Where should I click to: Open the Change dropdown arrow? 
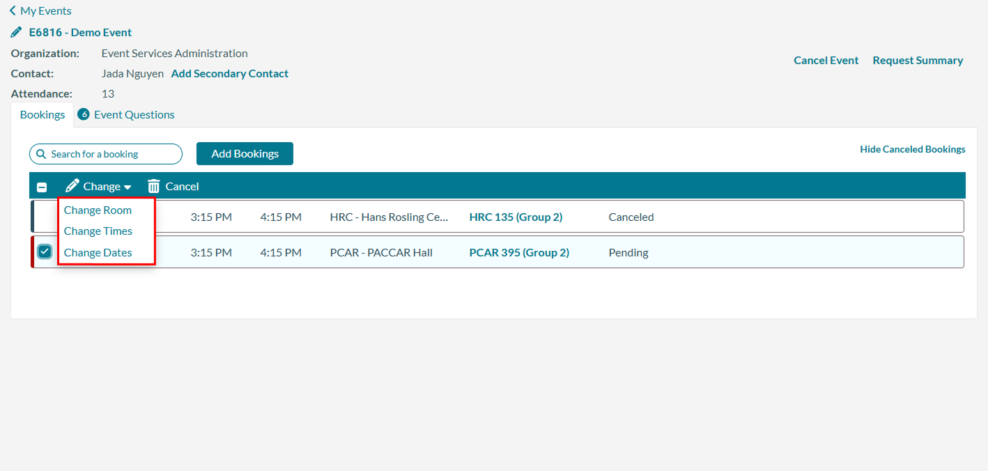(128, 187)
